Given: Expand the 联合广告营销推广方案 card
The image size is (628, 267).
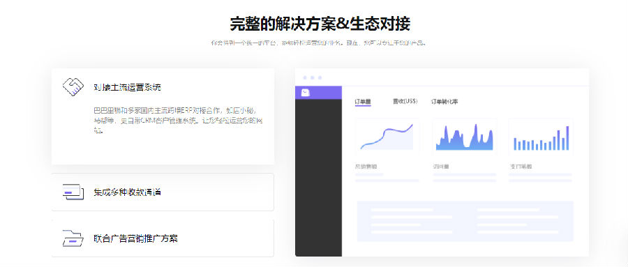Looking at the screenshot, I should (x=163, y=238).
